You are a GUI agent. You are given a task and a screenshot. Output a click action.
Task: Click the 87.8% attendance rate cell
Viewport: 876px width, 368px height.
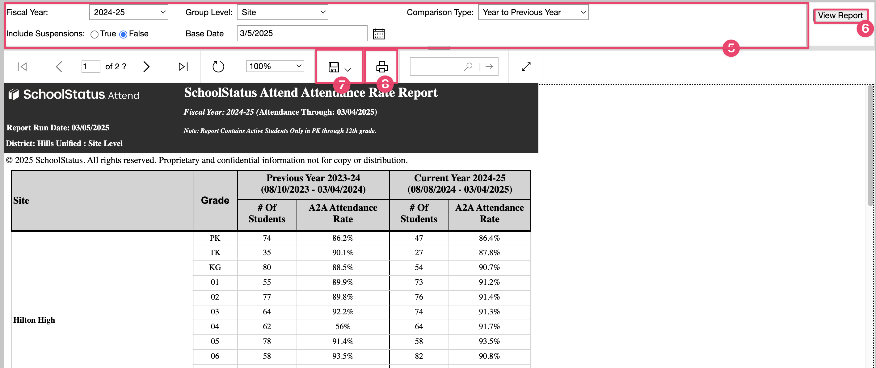[x=489, y=253]
